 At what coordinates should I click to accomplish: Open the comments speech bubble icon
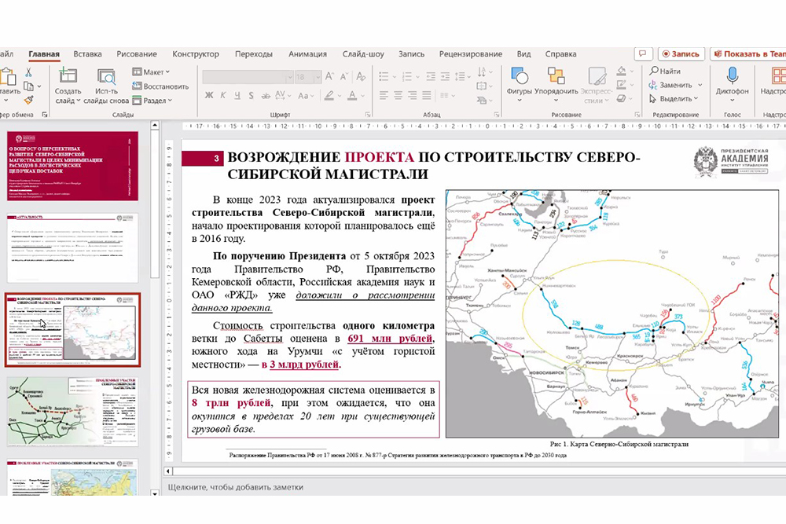[643, 54]
